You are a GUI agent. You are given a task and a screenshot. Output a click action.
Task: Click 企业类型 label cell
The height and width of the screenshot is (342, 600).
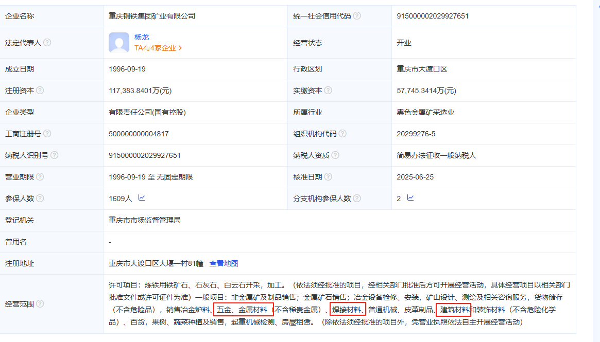click(52, 112)
